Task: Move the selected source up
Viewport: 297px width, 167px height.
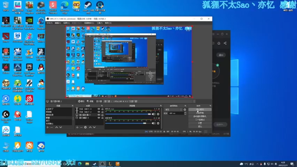Action: pos(90,127)
